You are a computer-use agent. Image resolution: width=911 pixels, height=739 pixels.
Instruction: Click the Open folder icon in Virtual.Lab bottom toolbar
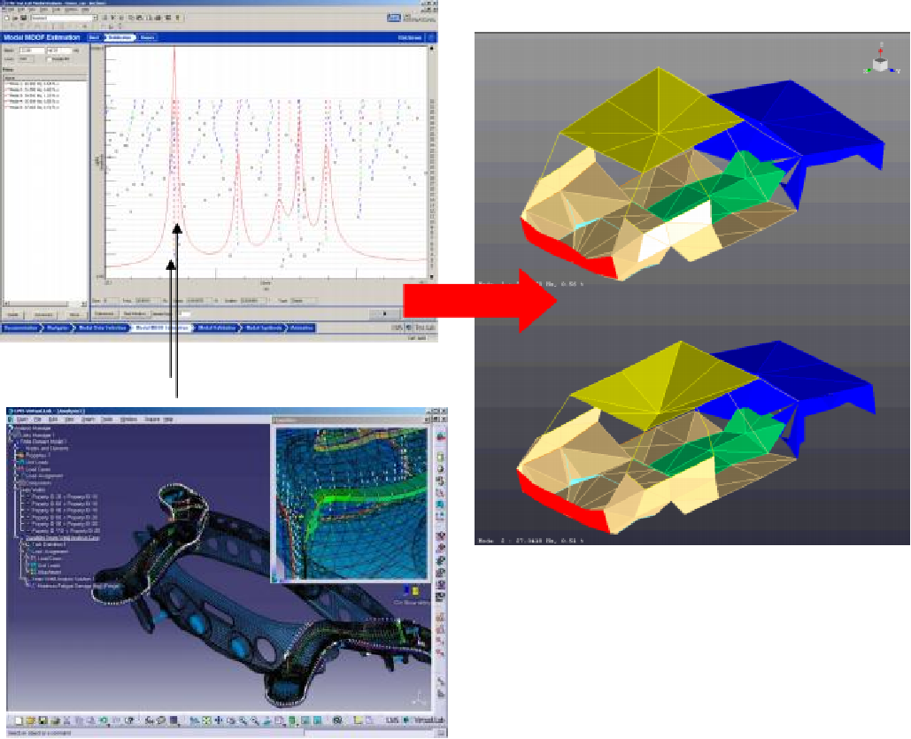coord(29,720)
